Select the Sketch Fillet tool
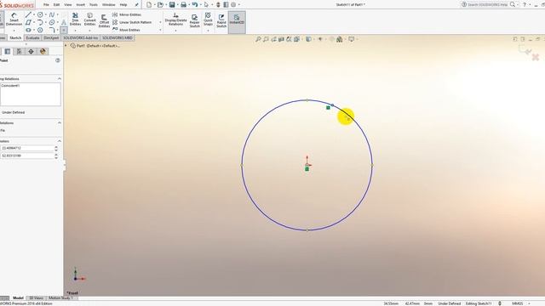 point(52,31)
